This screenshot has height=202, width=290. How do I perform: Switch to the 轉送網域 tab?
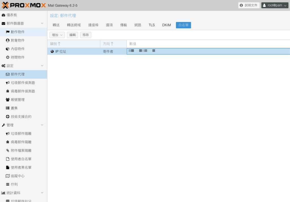pyautogui.click(x=74, y=25)
